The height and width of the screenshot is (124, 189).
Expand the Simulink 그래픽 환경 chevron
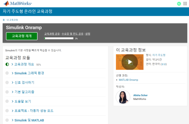click(12, 73)
